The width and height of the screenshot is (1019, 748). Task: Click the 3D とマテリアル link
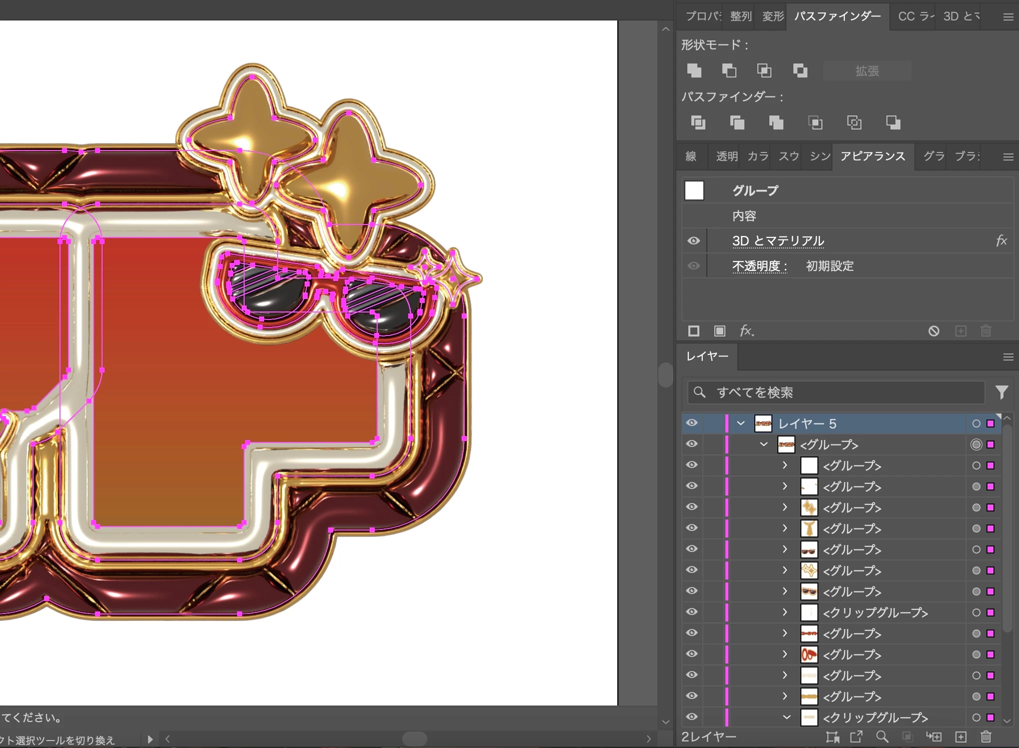(x=778, y=241)
